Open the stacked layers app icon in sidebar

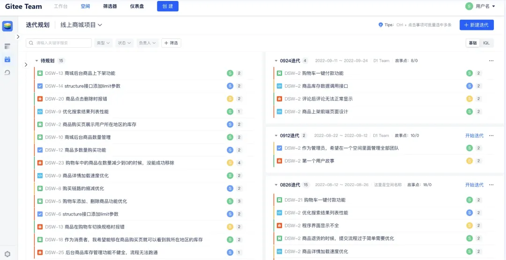7,26
